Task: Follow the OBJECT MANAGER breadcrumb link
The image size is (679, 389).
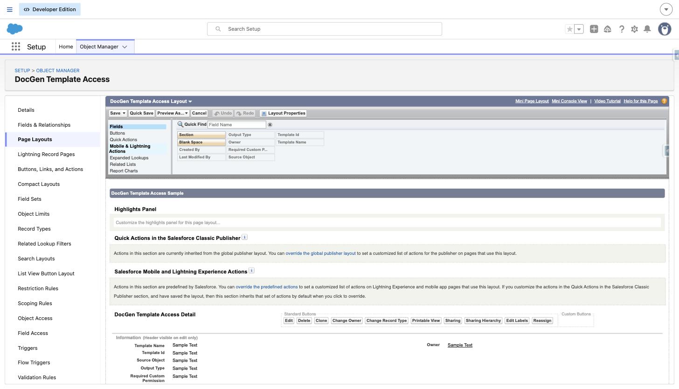Action: [58, 70]
